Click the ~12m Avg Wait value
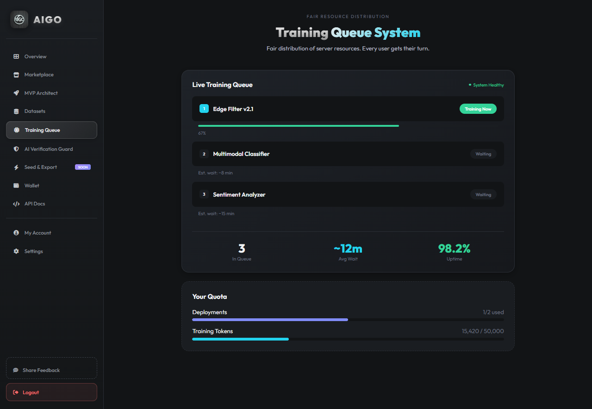The width and height of the screenshot is (592, 409). coord(348,248)
